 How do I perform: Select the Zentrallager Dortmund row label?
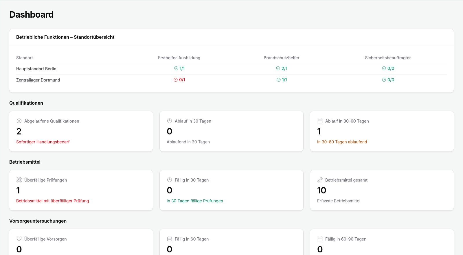[x=38, y=80]
